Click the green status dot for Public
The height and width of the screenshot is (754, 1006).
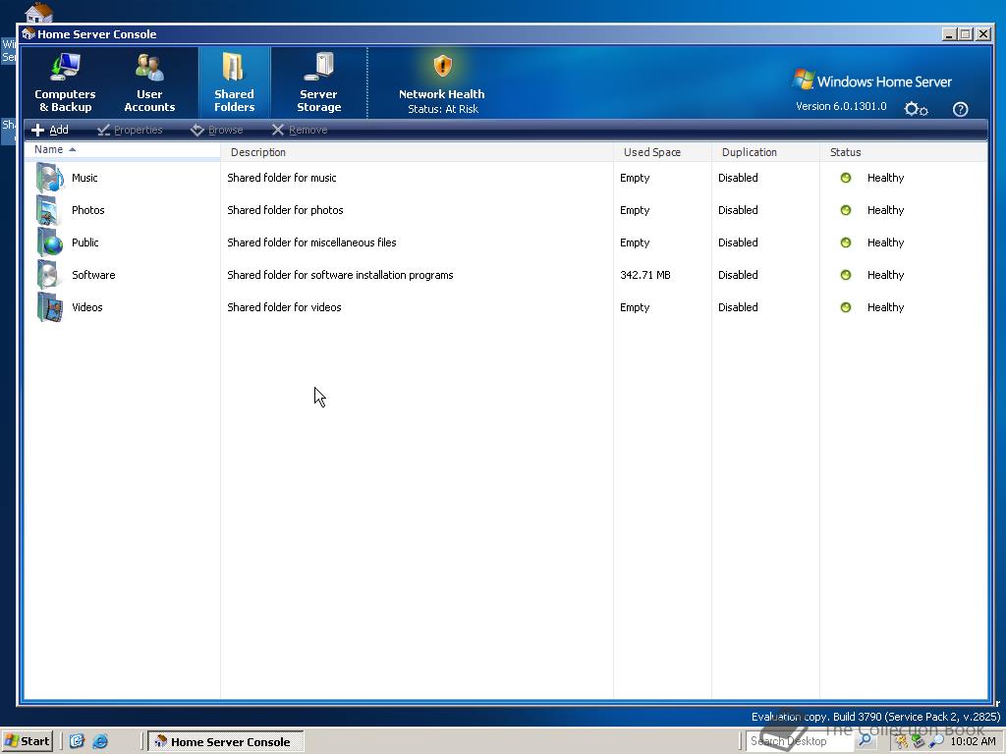pyautogui.click(x=846, y=242)
